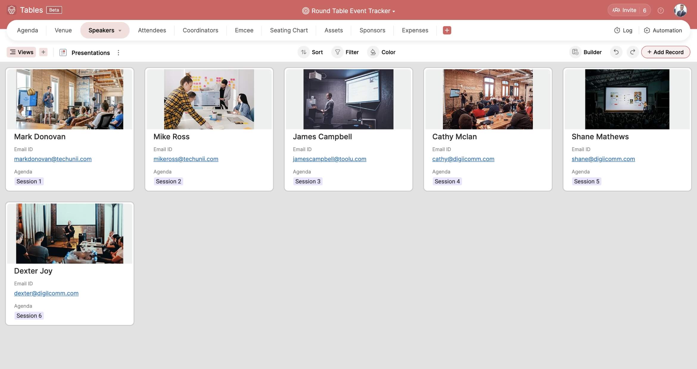Open the Color settings
The height and width of the screenshot is (369, 697).
click(382, 52)
